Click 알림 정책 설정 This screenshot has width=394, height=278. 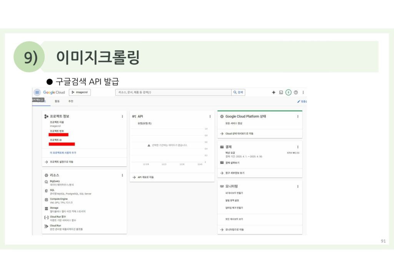(x=232, y=200)
